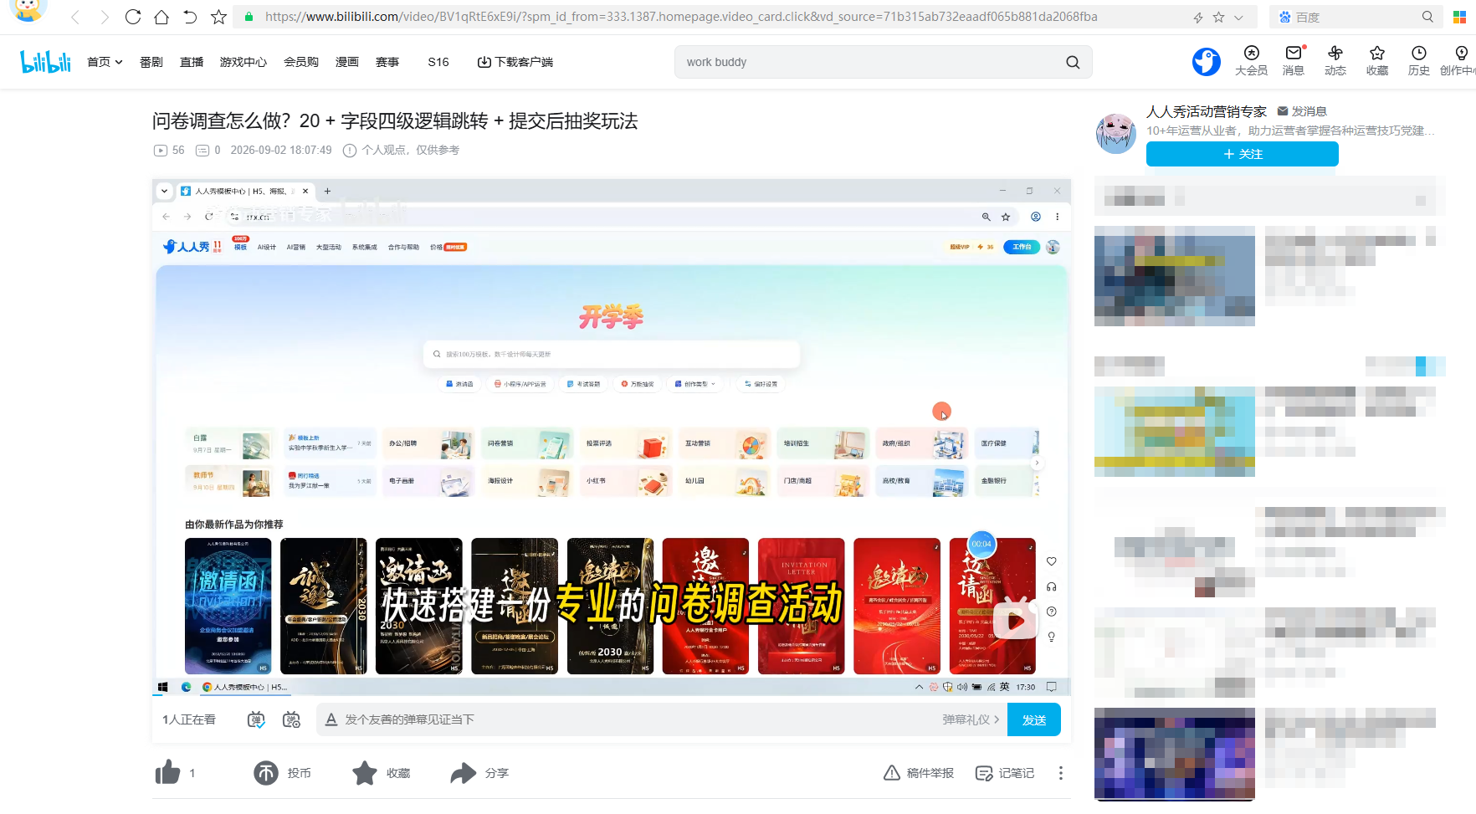Screen dimensions: 1476x814
Task: Bookmark page with star inside address bar
Action: 1219,18
